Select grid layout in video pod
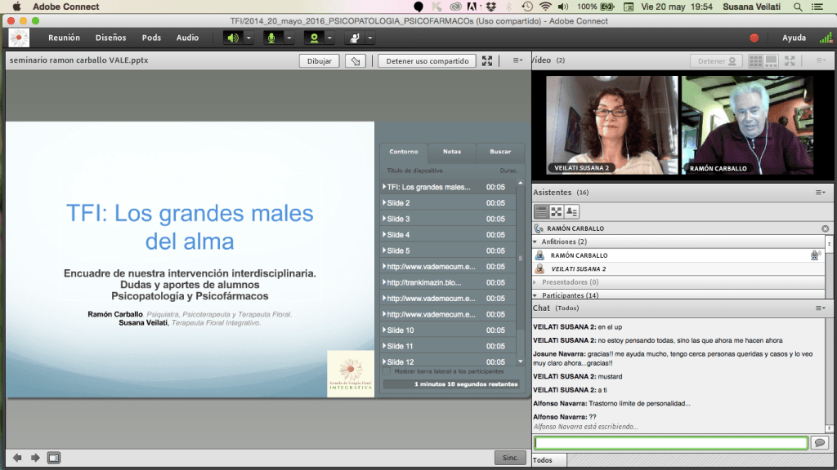The width and height of the screenshot is (837, 470). tap(755, 60)
